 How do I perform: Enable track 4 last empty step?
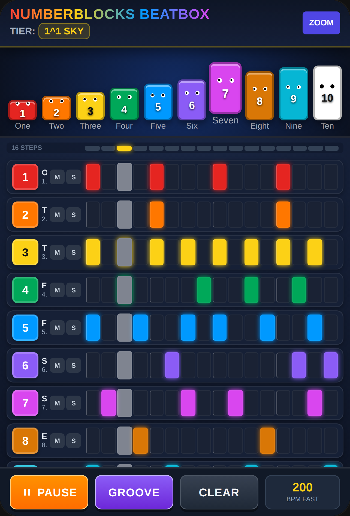(331, 290)
